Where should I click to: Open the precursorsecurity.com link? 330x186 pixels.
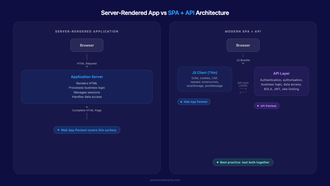[x=164, y=180]
